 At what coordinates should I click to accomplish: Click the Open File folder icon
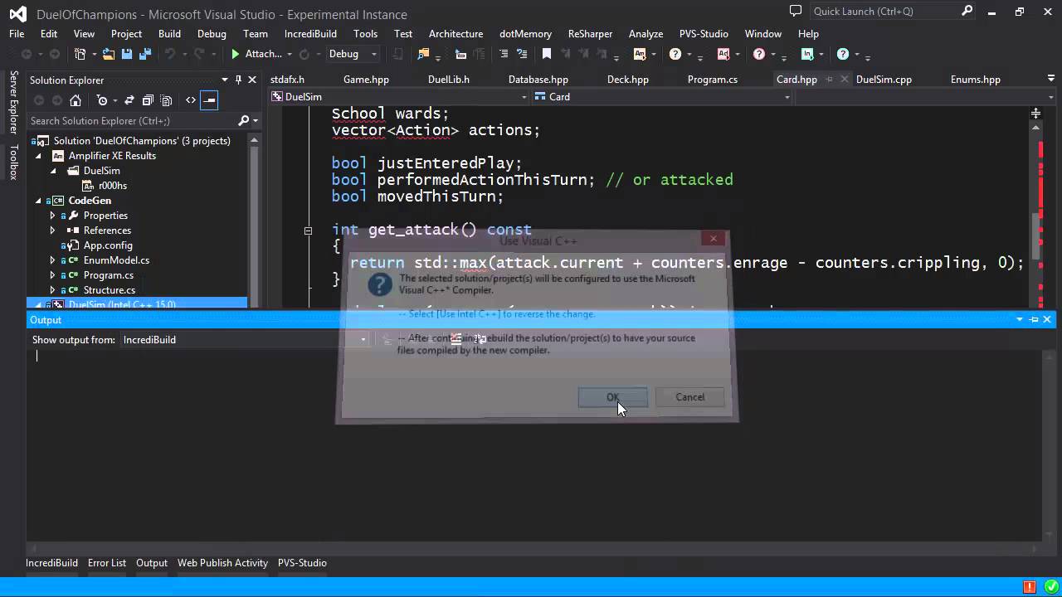pyautogui.click(x=109, y=54)
